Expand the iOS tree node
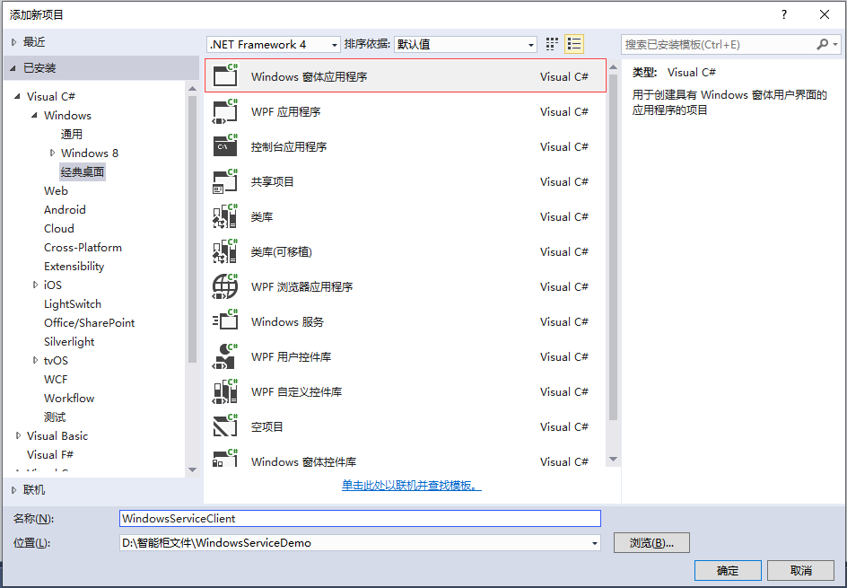This screenshot has width=847, height=588. coord(35,285)
